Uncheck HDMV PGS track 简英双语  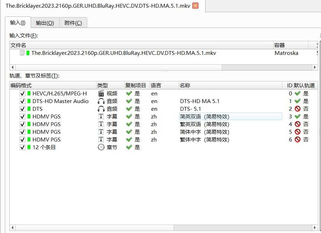22,116
